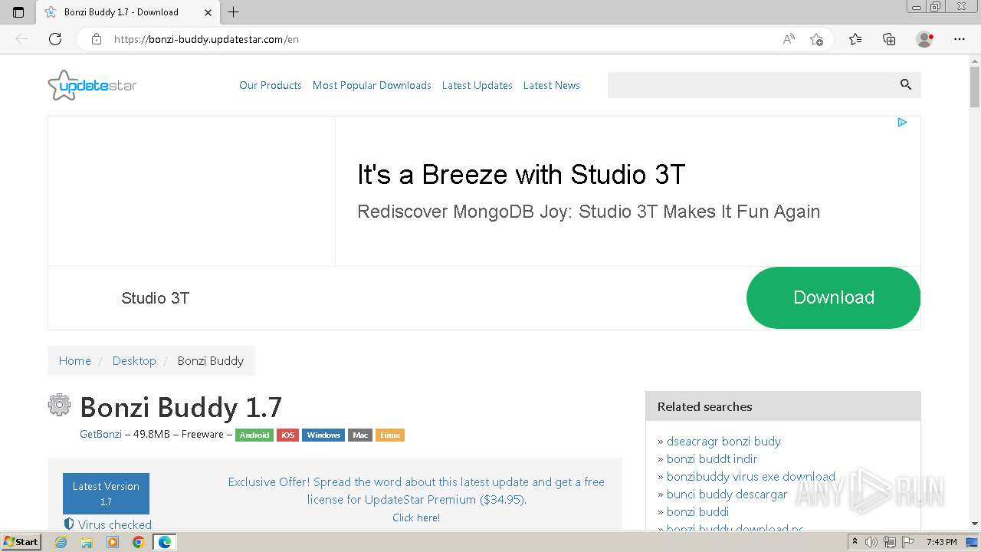The width and height of the screenshot is (981, 552).
Task: Open the Our Products menu
Action: click(x=271, y=85)
